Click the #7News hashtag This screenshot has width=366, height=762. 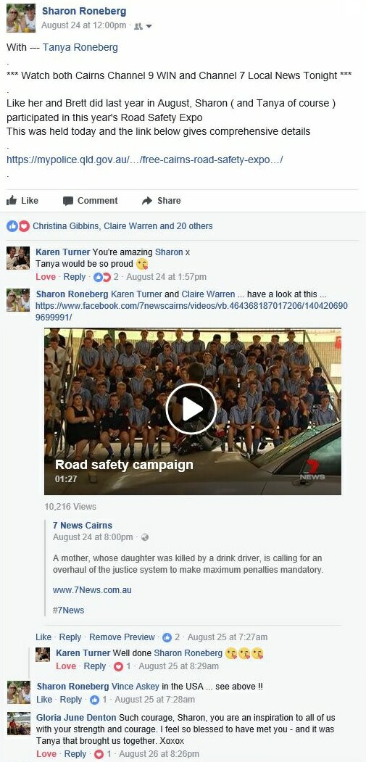pos(69,610)
